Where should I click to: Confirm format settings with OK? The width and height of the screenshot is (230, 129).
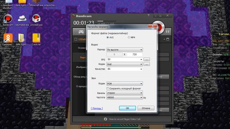tap(127, 108)
